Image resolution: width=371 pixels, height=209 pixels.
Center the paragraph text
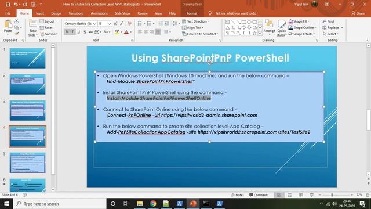coord(146,32)
